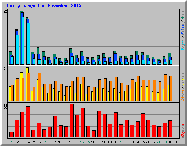Click day 31 on the x-axis
This screenshot has width=187, height=146.
click(x=175, y=142)
